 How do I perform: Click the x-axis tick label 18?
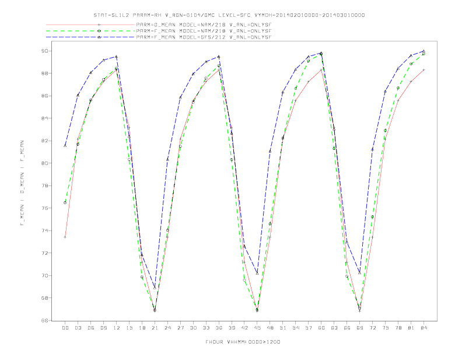coord(142,328)
